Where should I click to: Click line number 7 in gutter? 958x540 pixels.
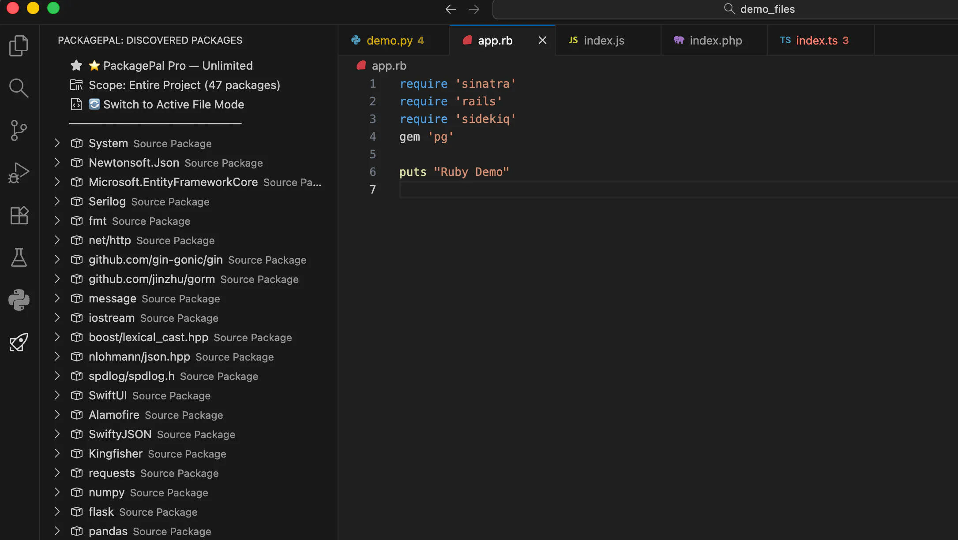point(373,190)
